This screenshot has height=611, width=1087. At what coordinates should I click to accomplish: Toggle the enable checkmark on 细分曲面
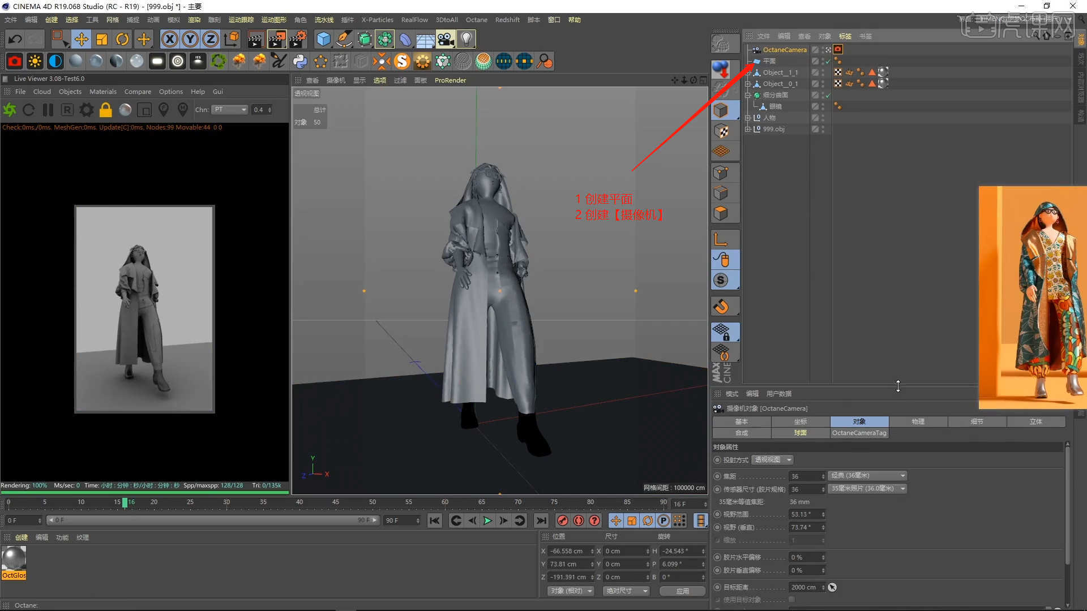coord(828,96)
